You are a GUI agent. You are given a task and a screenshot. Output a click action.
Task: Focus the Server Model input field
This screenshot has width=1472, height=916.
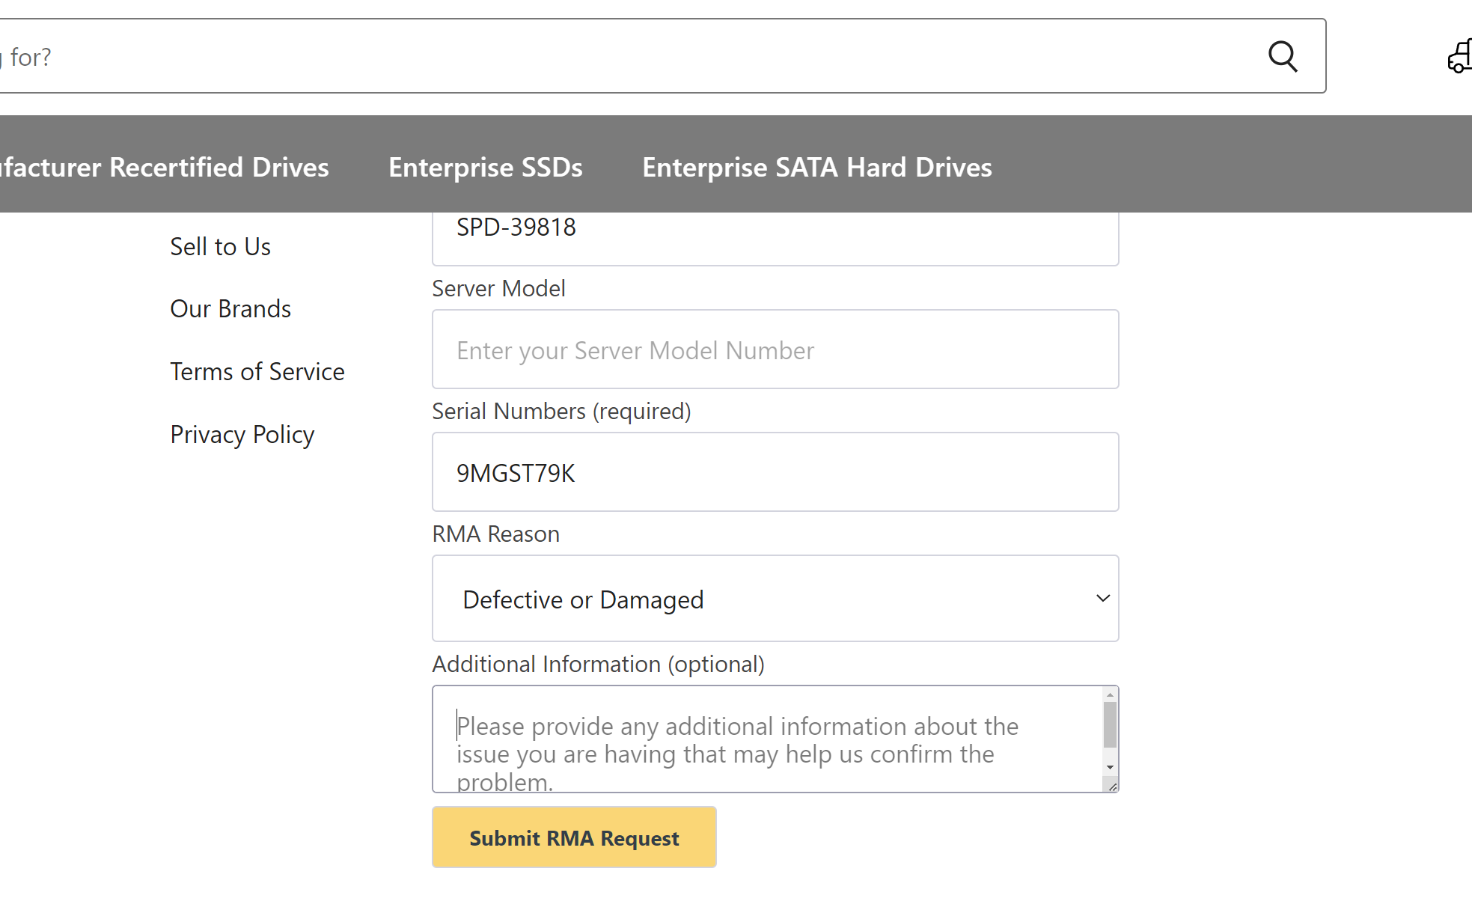[x=775, y=349]
